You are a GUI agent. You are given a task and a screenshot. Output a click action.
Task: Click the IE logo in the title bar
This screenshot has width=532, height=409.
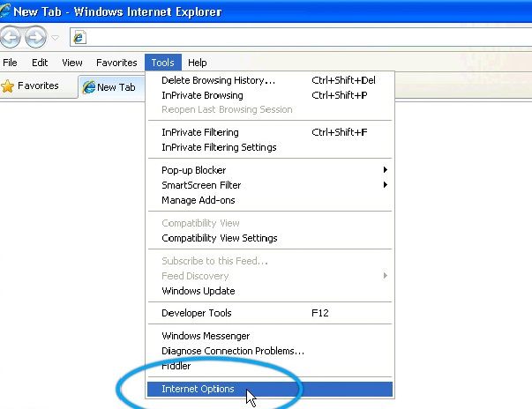point(4,11)
